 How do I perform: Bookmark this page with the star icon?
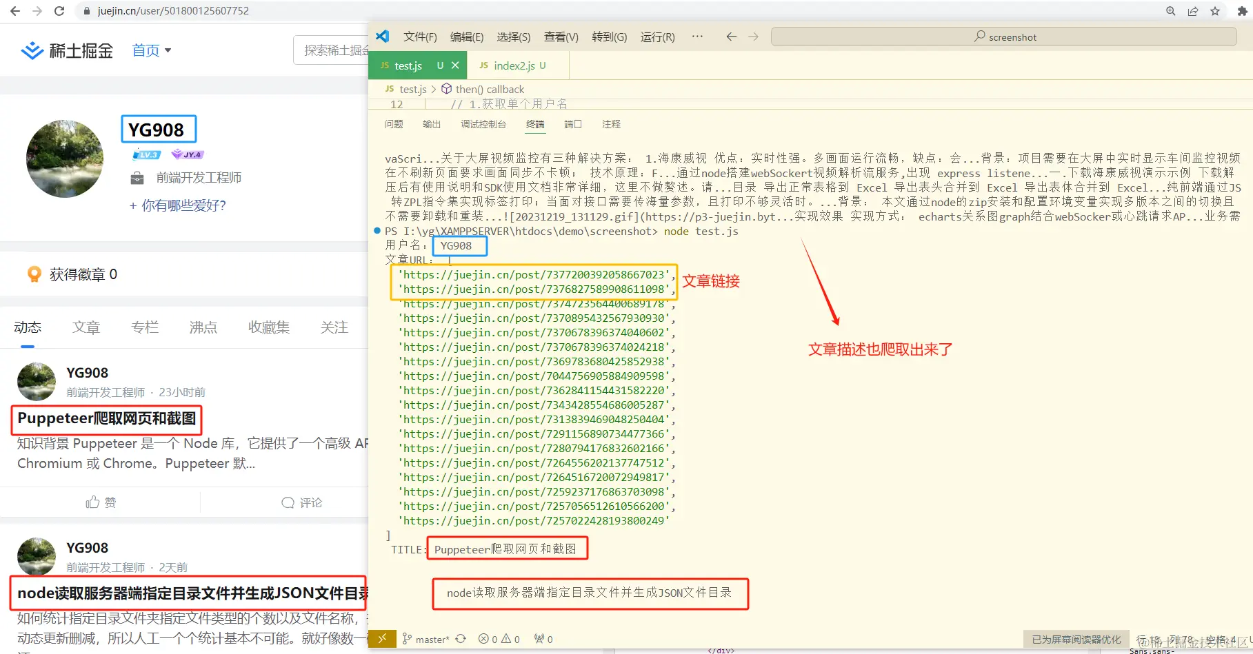tap(1215, 11)
